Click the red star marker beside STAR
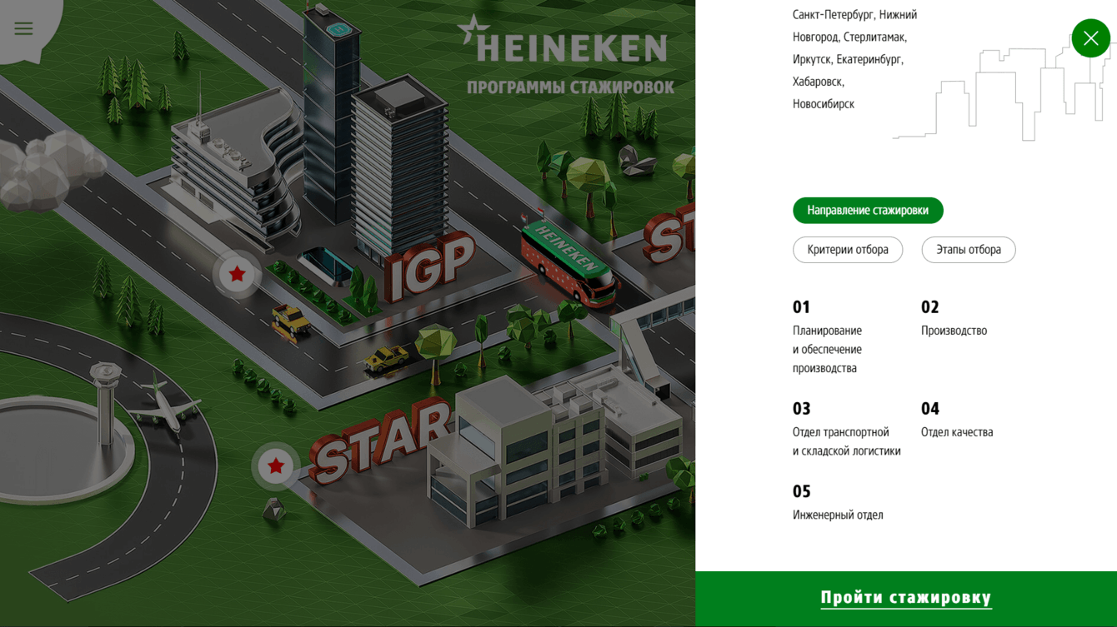The height and width of the screenshot is (627, 1117). click(x=276, y=466)
